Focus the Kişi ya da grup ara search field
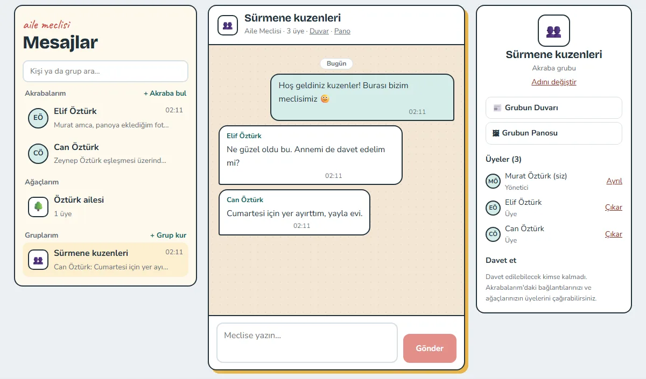This screenshot has width=646, height=379. [x=106, y=71]
